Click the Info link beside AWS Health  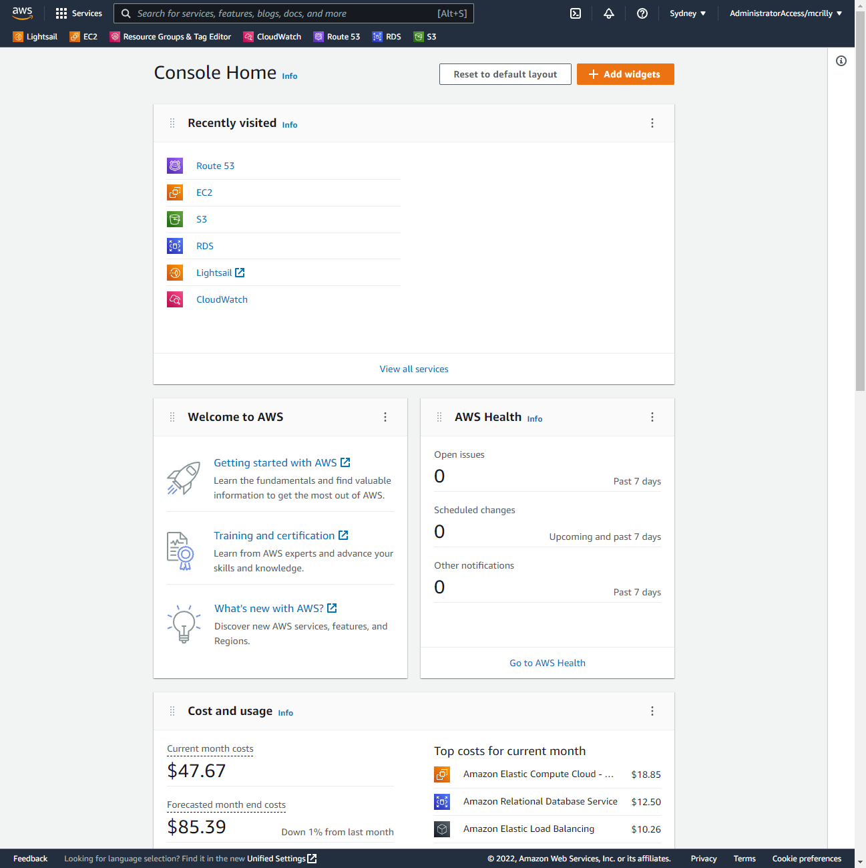[535, 419]
